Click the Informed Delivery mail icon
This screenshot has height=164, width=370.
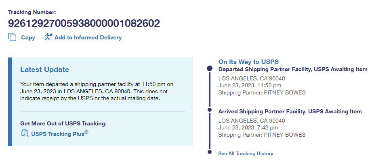(x=48, y=37)
